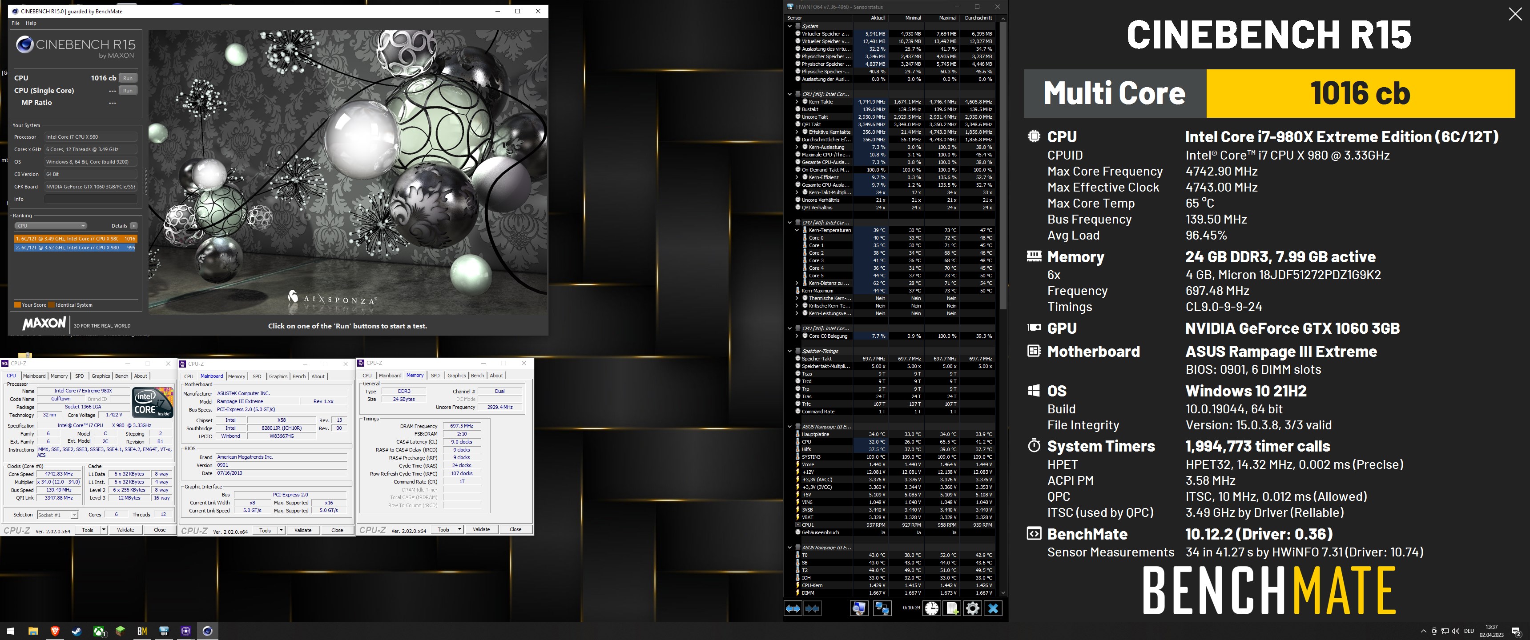Screen dimensions: 1530x640
Task: Expand Core C0 Belegung row
Action: [x=797, y=336]
